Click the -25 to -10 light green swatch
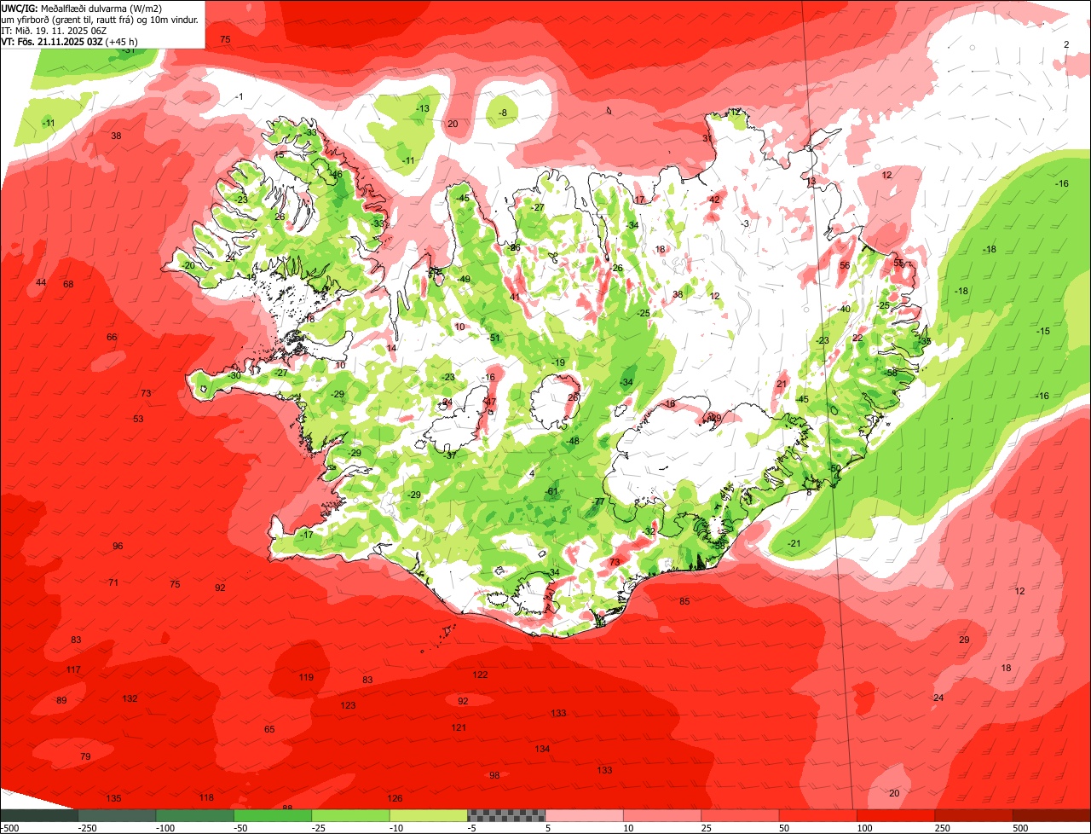1091x834 pixels. tap(350, 815)
